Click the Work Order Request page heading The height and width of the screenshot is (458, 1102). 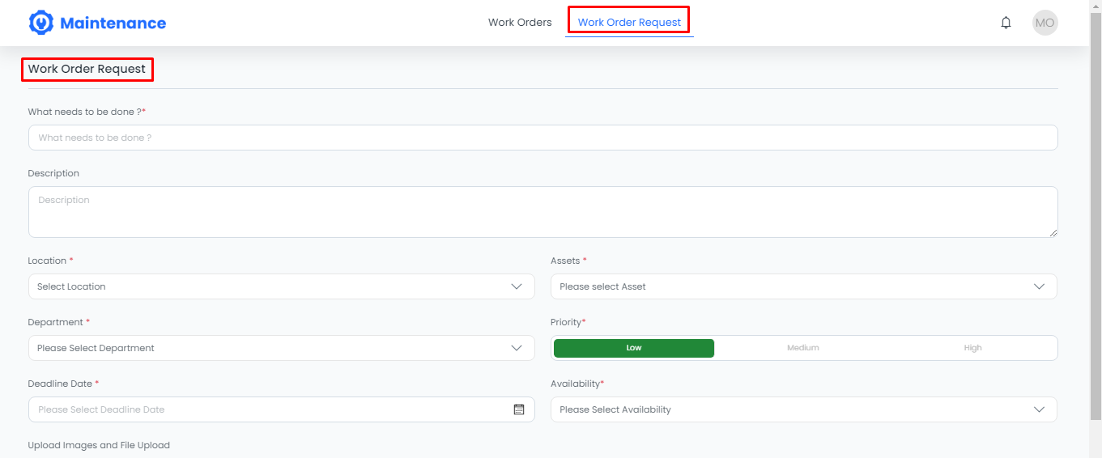[87, 70]
